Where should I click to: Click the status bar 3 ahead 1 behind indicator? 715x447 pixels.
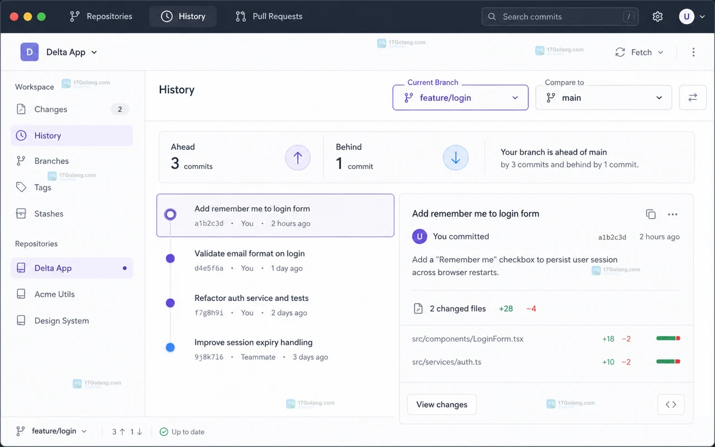pyautogui.click(x=127, y=432)
